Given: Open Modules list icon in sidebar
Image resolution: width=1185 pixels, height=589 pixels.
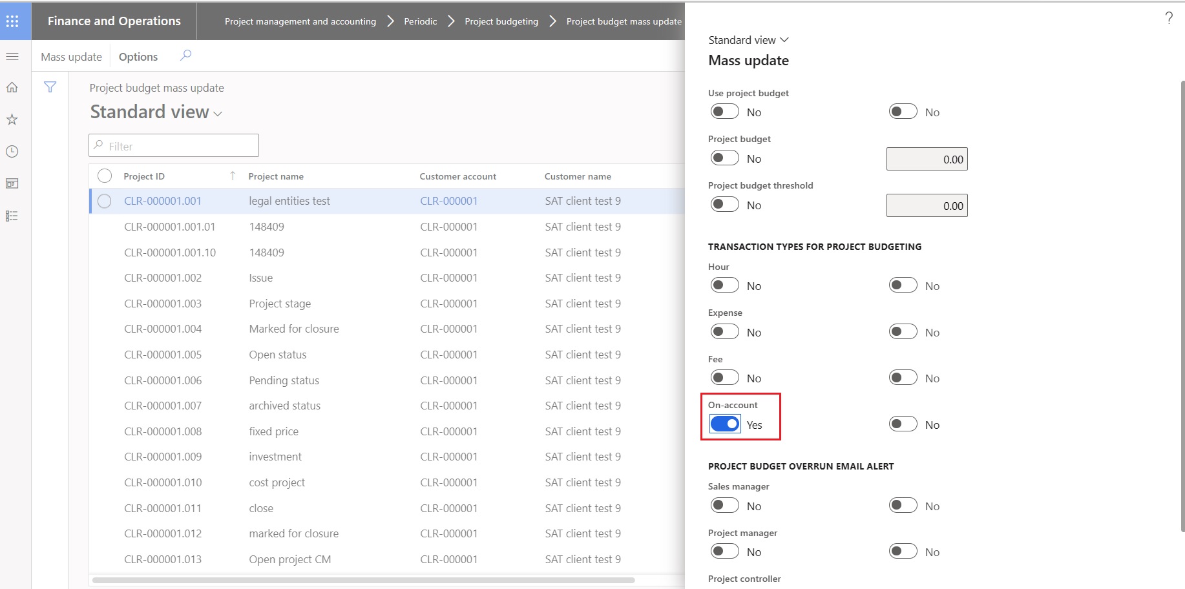Looking at the screenshot, I should click(x=12, y=216).
